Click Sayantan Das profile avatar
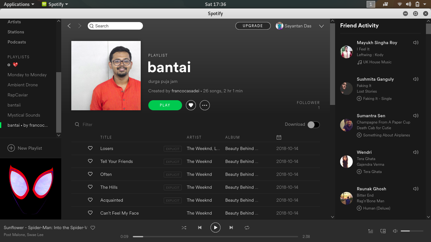Viewport: 431px width, 242px height. [280, 26]
